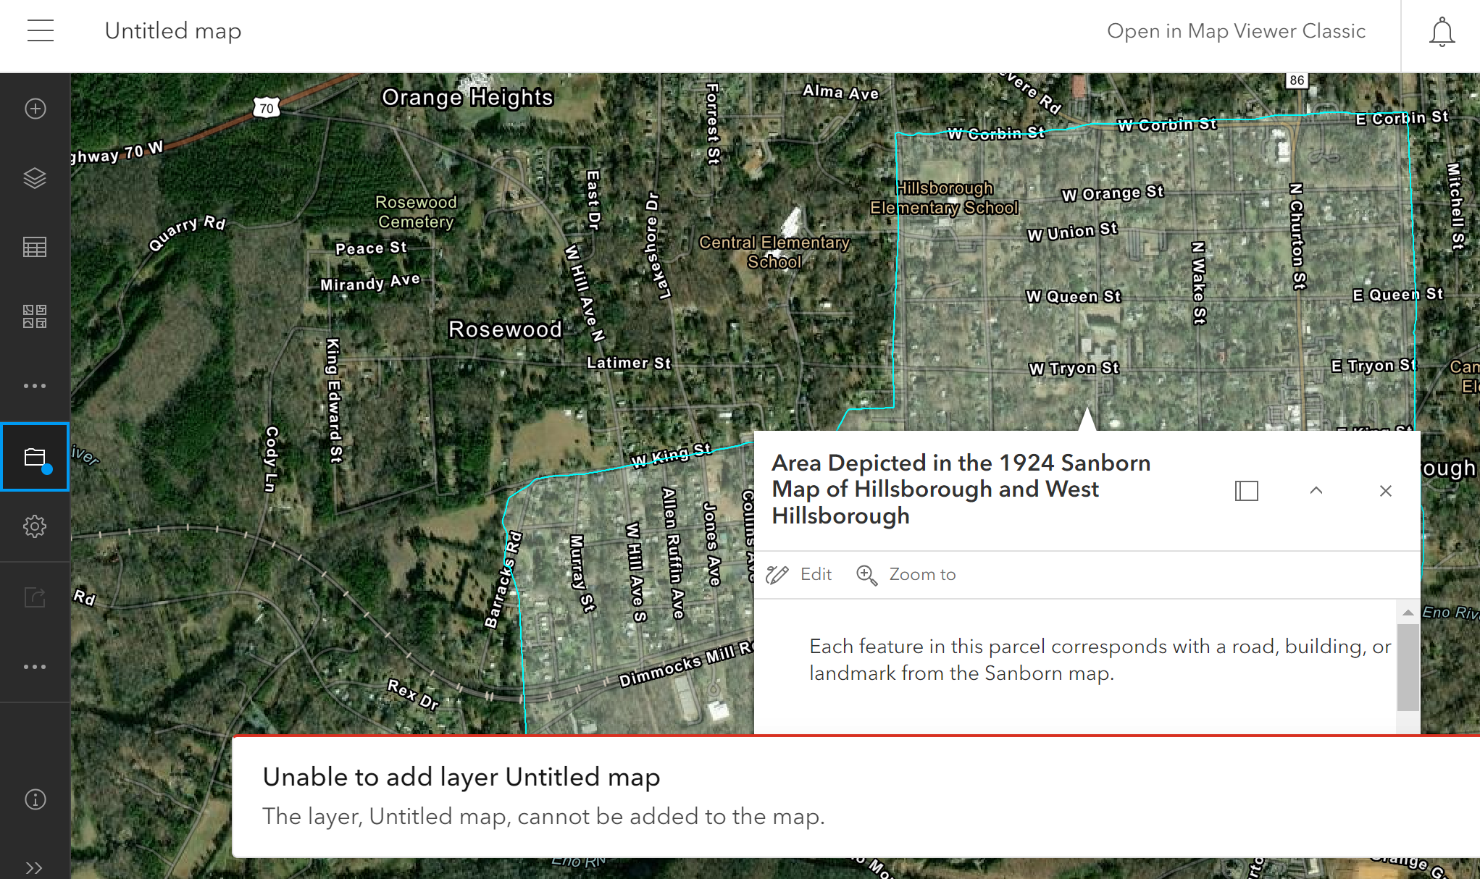This screenshot has height=879, width=1480.
Task: Open the navigation hamburger menu
Action: (41, 30)
